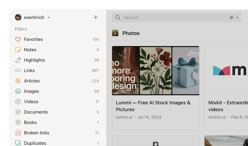Open the Lummi card thumbnail image
The image size is (248, 146).
pyautogui.click(x=156, y=71)
